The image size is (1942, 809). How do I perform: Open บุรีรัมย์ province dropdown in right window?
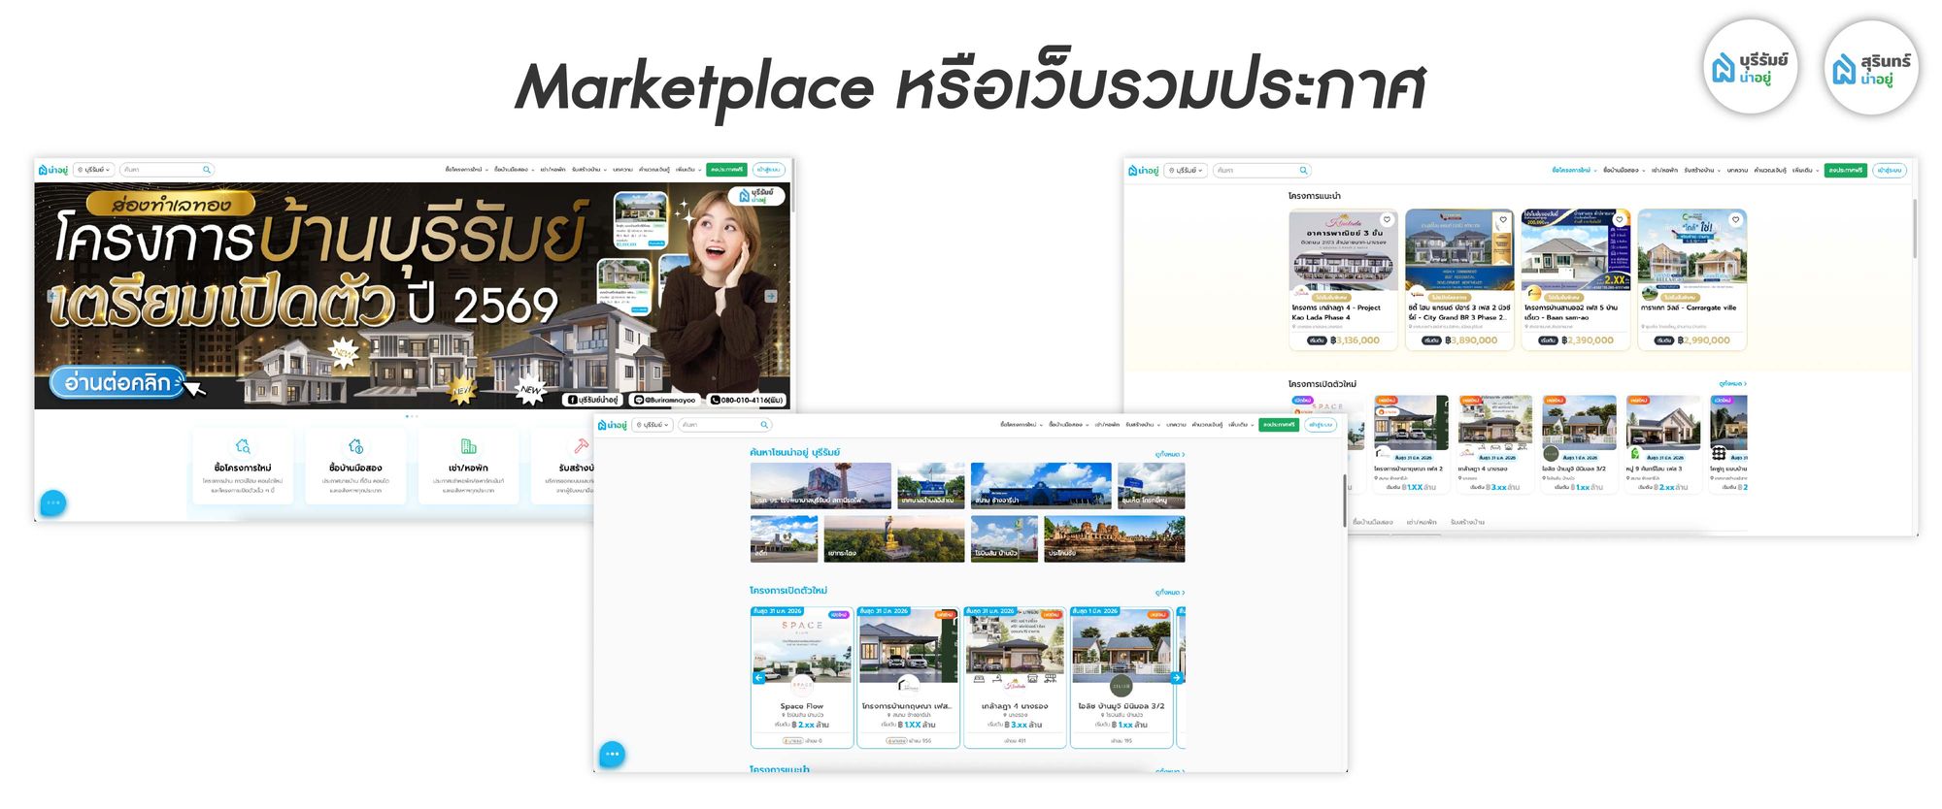1186,171
